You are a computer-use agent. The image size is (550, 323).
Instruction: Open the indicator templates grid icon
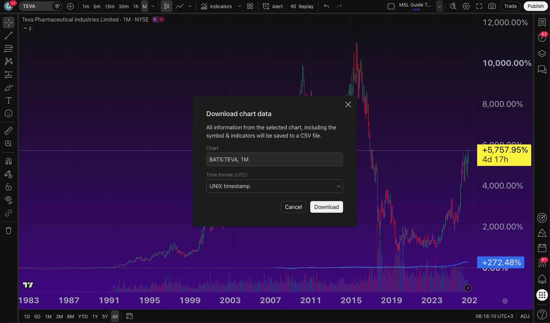click(x=250, y=6)
